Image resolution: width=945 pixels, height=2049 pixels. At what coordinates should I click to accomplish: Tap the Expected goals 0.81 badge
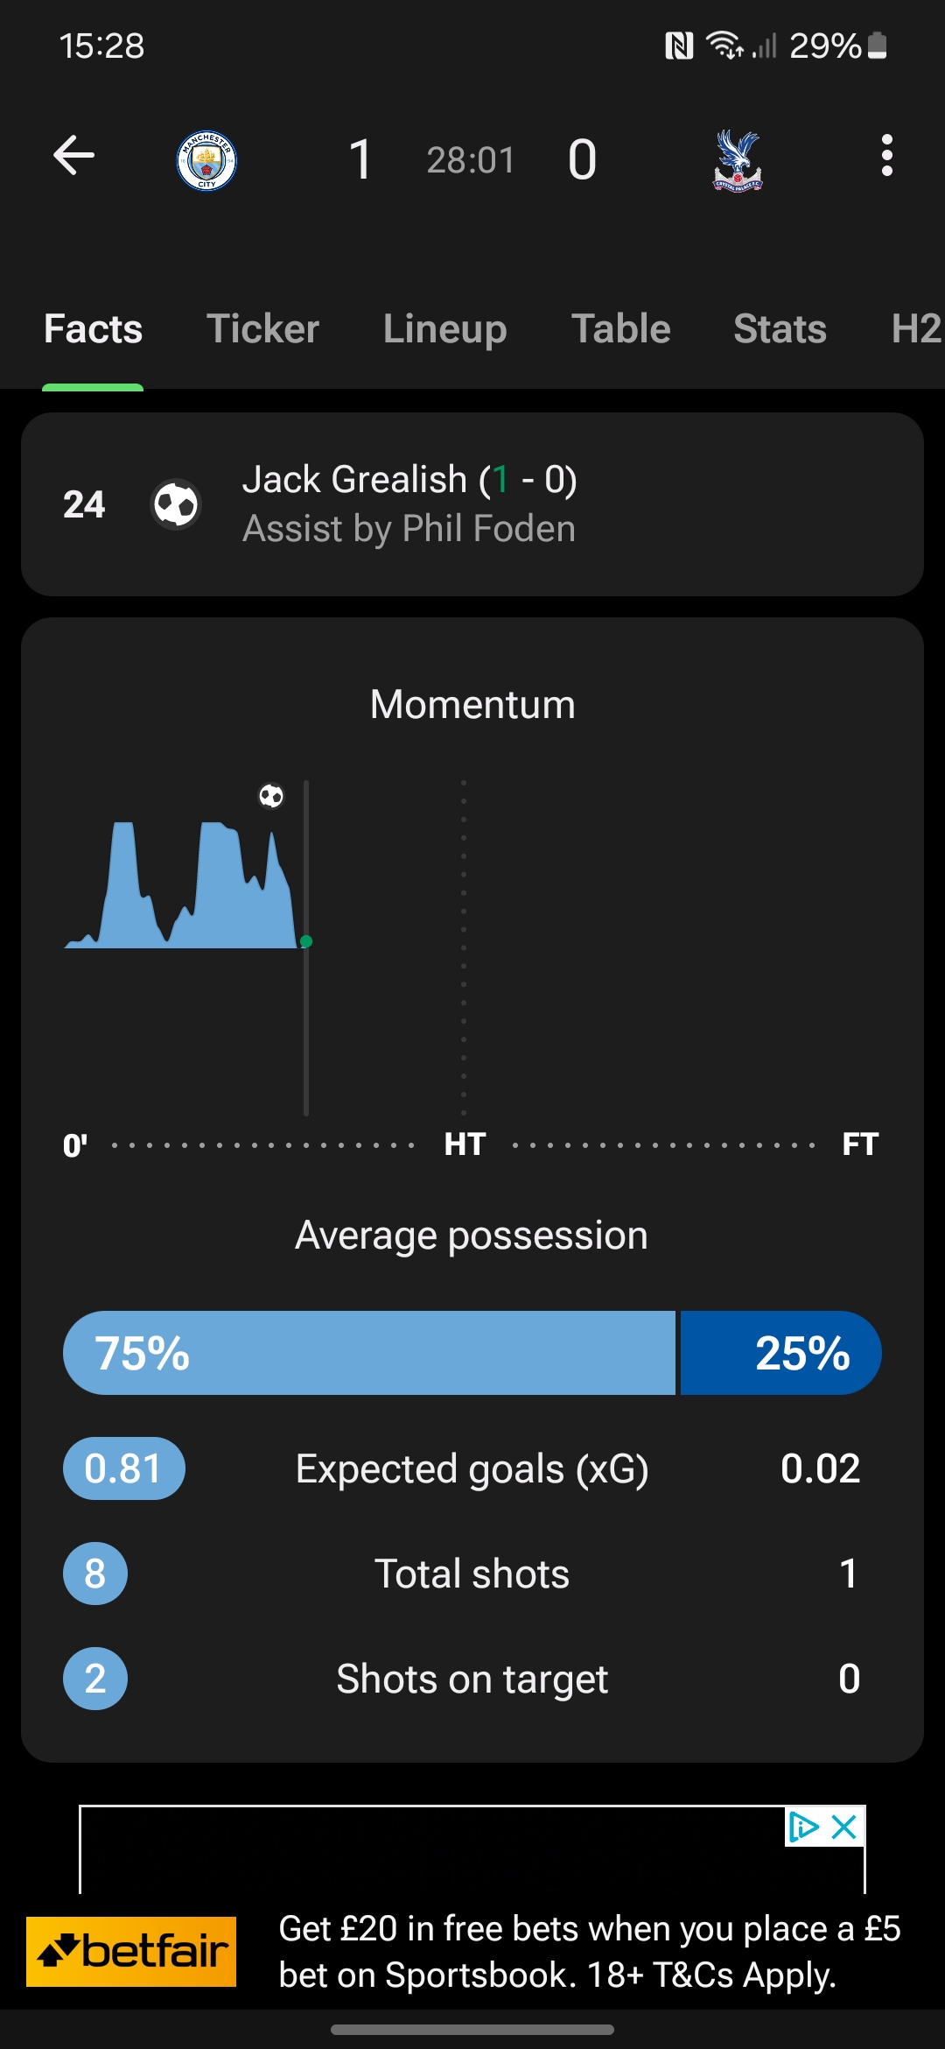123,1468
